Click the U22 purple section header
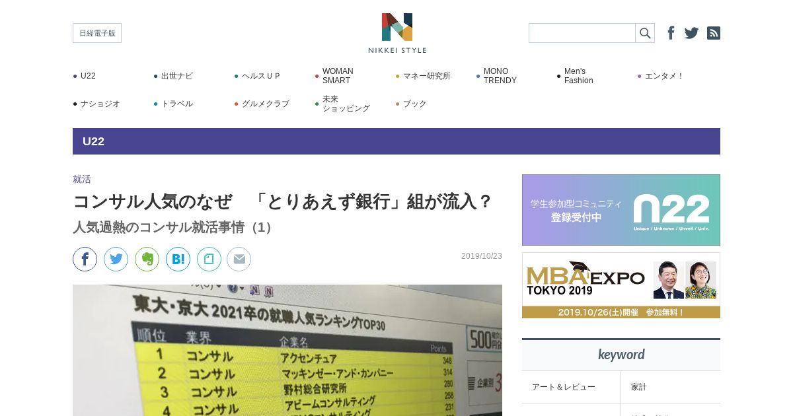The height and width of the screenshot is (416, 793). pos(397,141)
